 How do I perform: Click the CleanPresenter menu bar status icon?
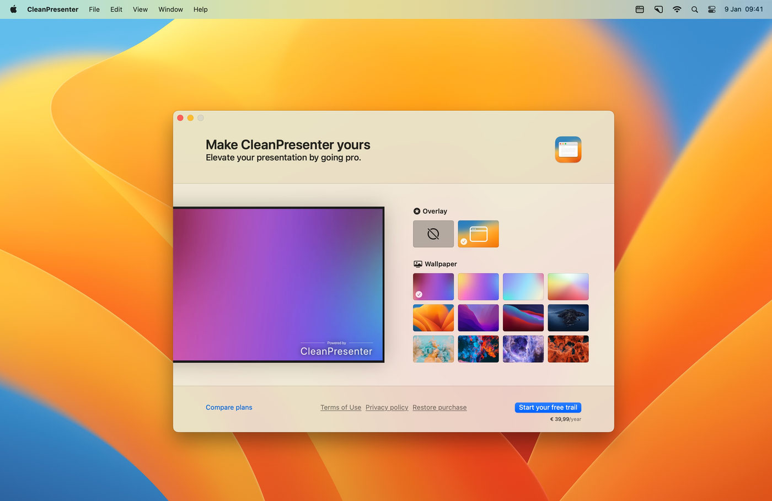[640, 9]
